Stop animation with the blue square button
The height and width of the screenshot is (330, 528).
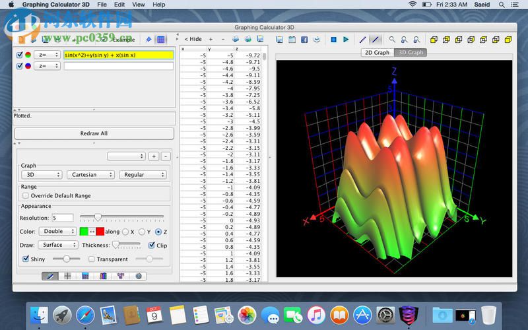coord(334,40)
